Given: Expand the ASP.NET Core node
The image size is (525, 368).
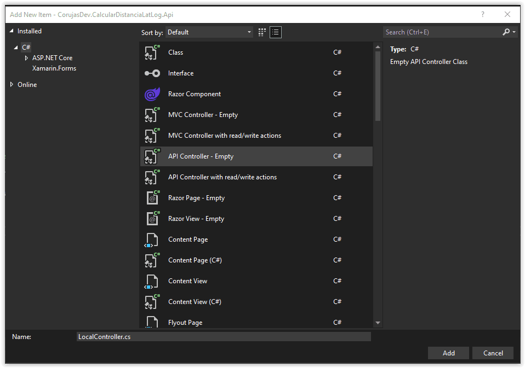Looking at the screenshot, I should point(26,58).
